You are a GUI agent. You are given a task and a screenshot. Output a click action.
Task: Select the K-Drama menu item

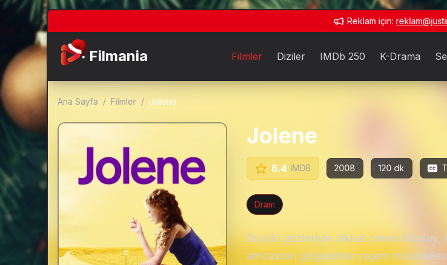400,56
